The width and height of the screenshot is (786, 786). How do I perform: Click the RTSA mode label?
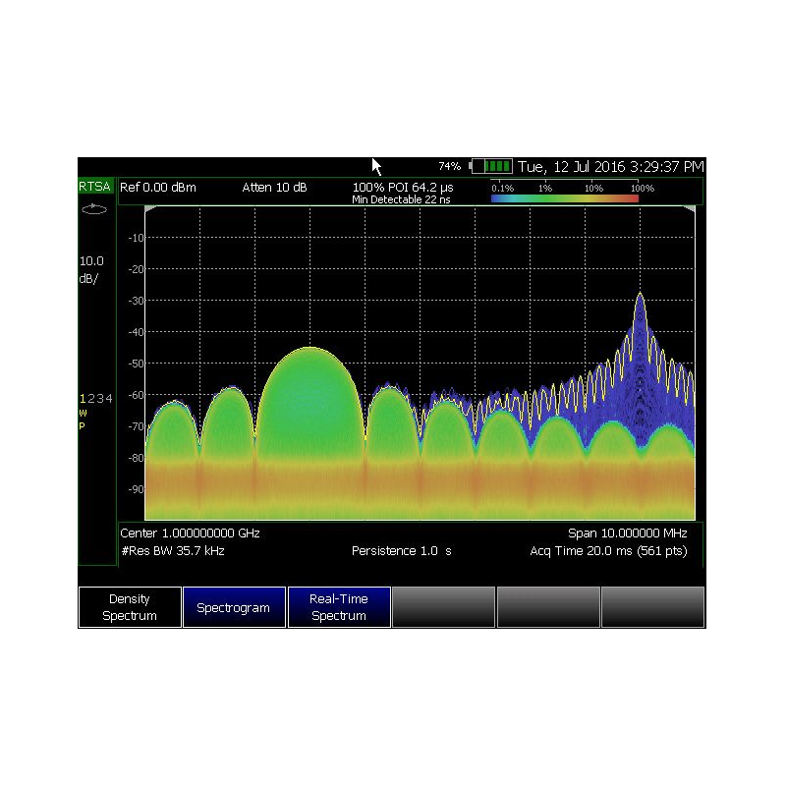pos(94,187)
